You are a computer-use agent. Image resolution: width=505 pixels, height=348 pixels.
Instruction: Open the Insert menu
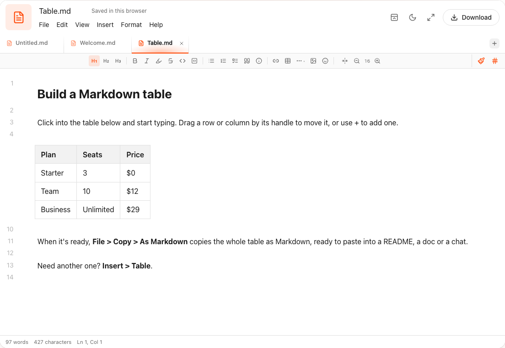(x=105, y=25)
